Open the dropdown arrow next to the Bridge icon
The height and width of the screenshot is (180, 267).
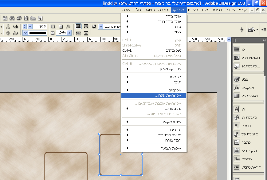pyautogui.click(x=257, y=30)
